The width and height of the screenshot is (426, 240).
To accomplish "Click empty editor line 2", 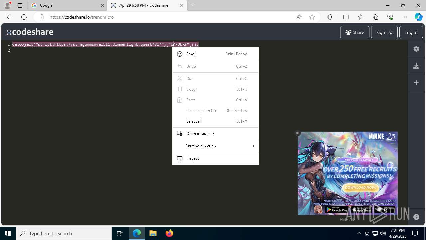I will click(210, 50).
